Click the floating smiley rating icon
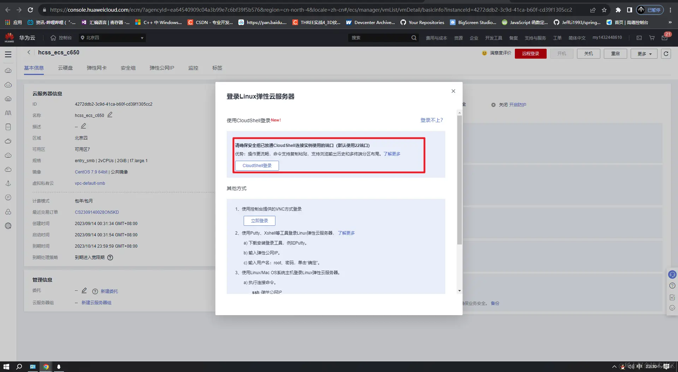The image size is (678, 372). (672, 308)
